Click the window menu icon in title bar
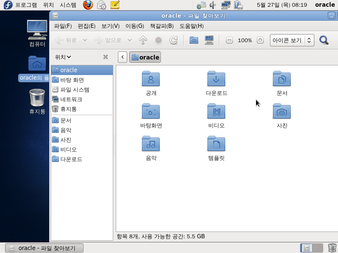 point(55,16)
